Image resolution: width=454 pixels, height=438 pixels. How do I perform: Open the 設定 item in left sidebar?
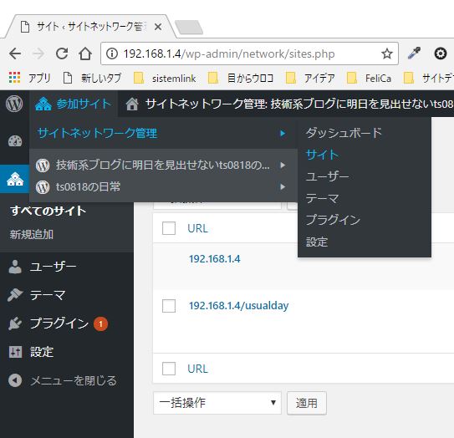(x=42, y=352)
